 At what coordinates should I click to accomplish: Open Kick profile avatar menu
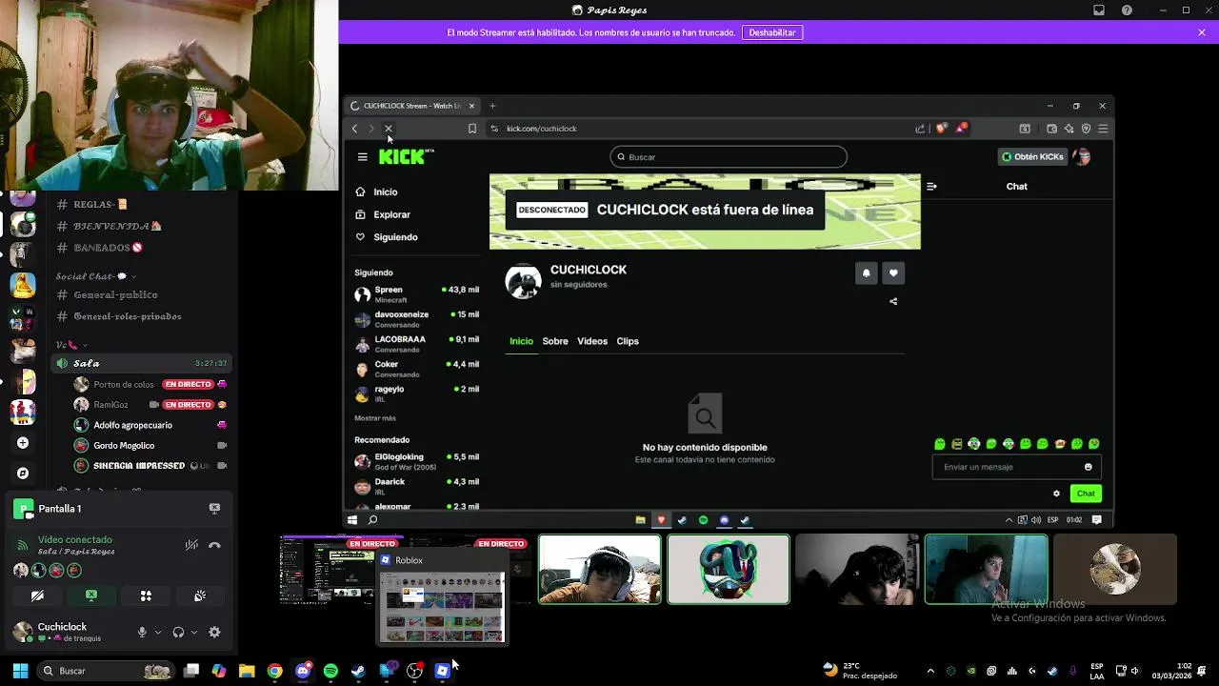[1082, 157]
